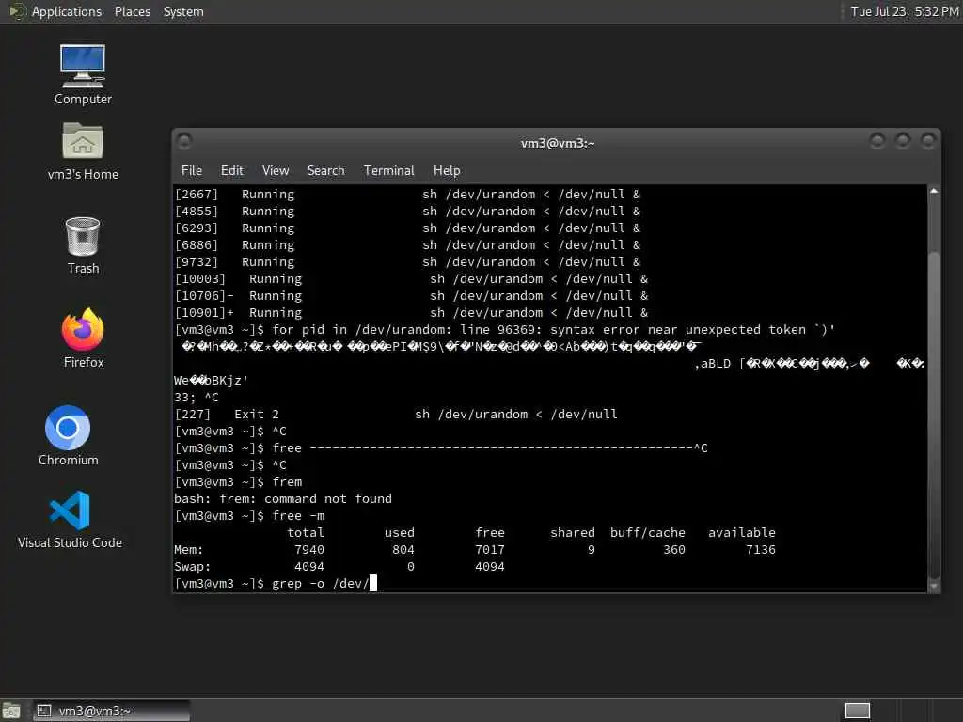Click the terminal scrollbar up arrow
This screenshot has height=722, width=963.
(934, 191)
